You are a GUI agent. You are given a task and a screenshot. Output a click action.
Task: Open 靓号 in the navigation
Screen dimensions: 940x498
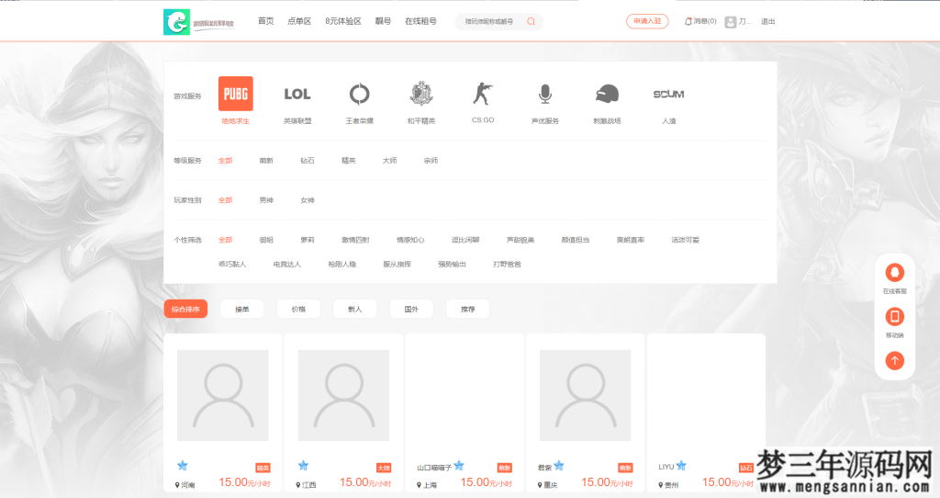coord(383,21)
